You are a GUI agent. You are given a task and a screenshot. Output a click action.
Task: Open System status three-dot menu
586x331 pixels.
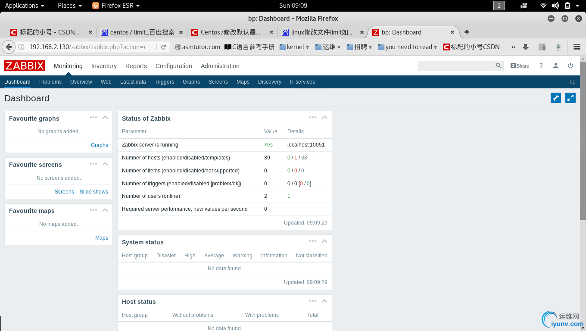313,241
